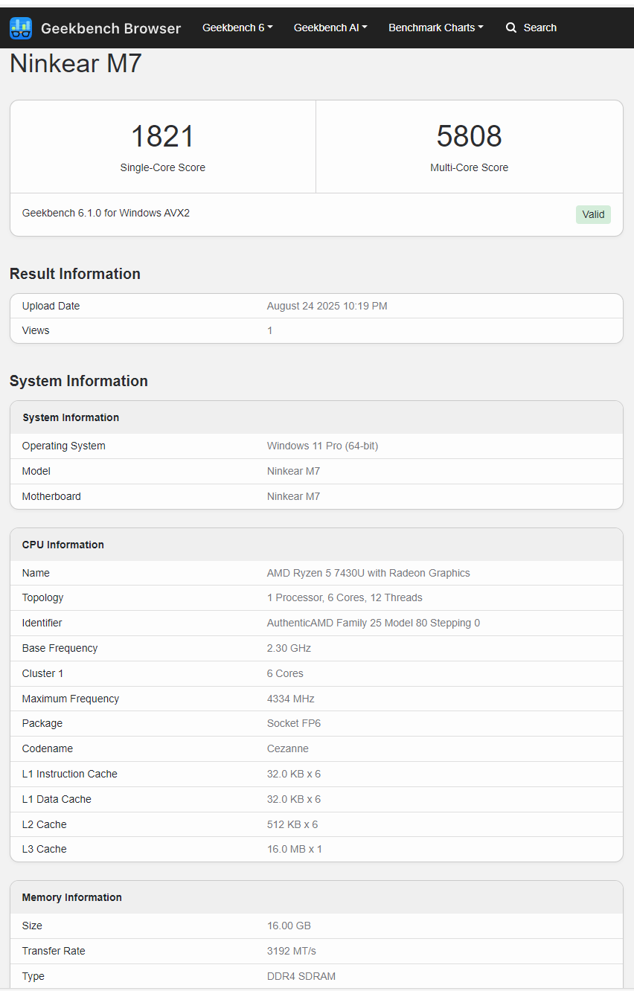This screenshot has height=991, width=634.
Task: Click the Memory Information table header
Action: point(316,897)
